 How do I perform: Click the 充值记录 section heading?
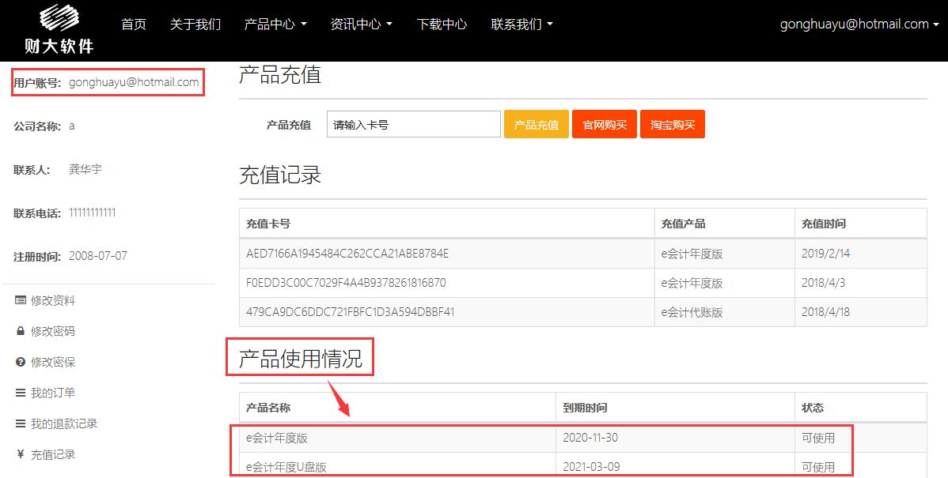[280, 175]
